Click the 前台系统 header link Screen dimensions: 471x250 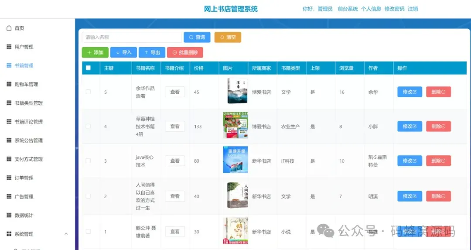348,9
